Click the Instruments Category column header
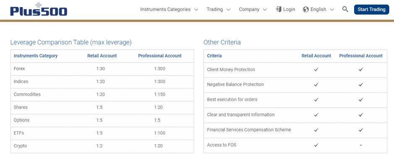Screen dimensions: 394x157 point(36,56)
